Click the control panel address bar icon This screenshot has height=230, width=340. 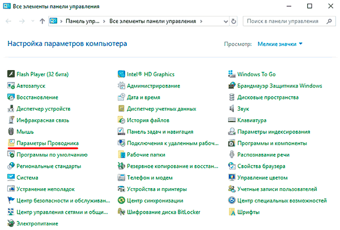(53, 21)
